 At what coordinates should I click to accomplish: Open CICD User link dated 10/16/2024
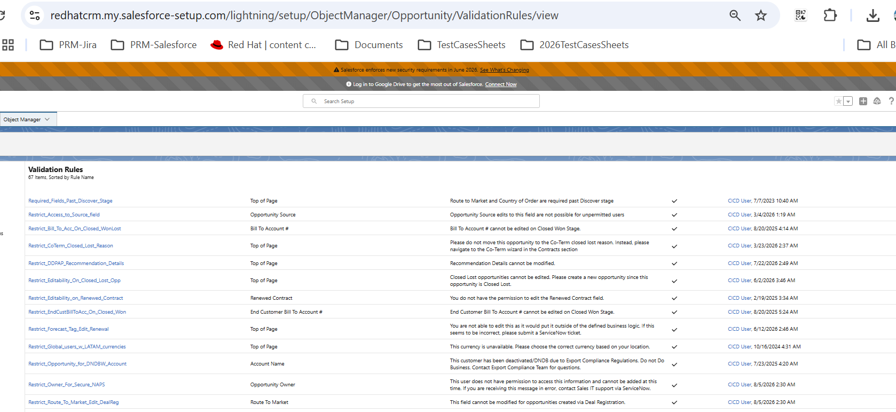pos(740,347)
